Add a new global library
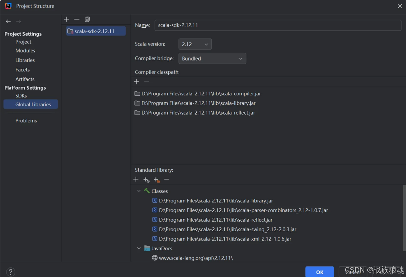The width and height of the screenshot is (406, 277). point(67,19)
